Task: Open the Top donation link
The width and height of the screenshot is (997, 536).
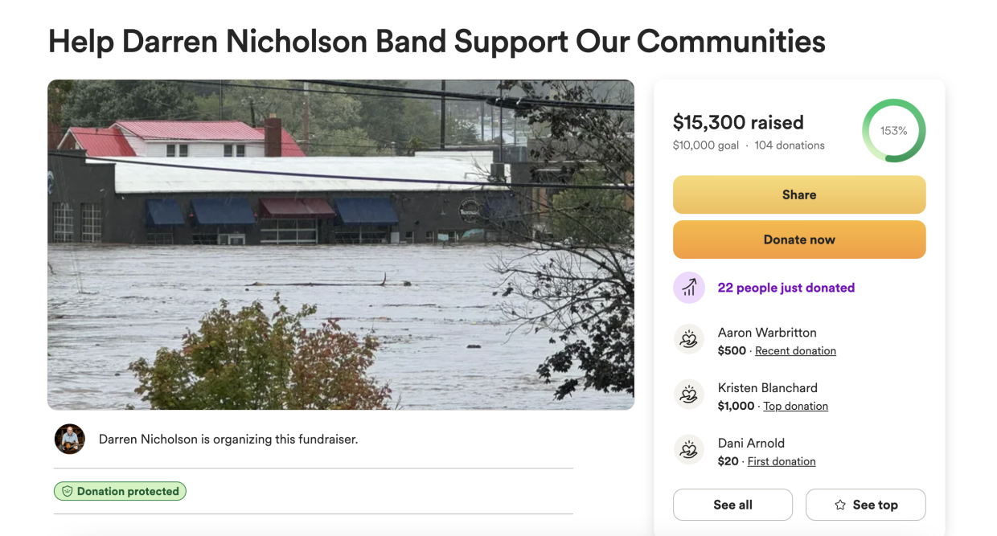Action: click(795, 407)
